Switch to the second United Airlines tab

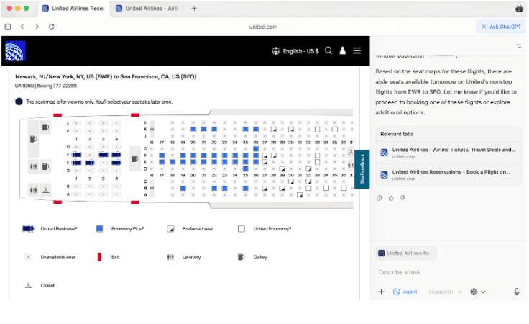[151, 9]
